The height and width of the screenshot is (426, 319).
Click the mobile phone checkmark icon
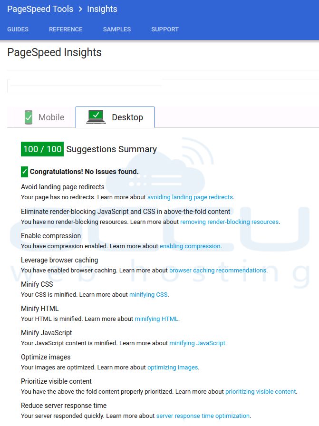(x=29, y=117)
